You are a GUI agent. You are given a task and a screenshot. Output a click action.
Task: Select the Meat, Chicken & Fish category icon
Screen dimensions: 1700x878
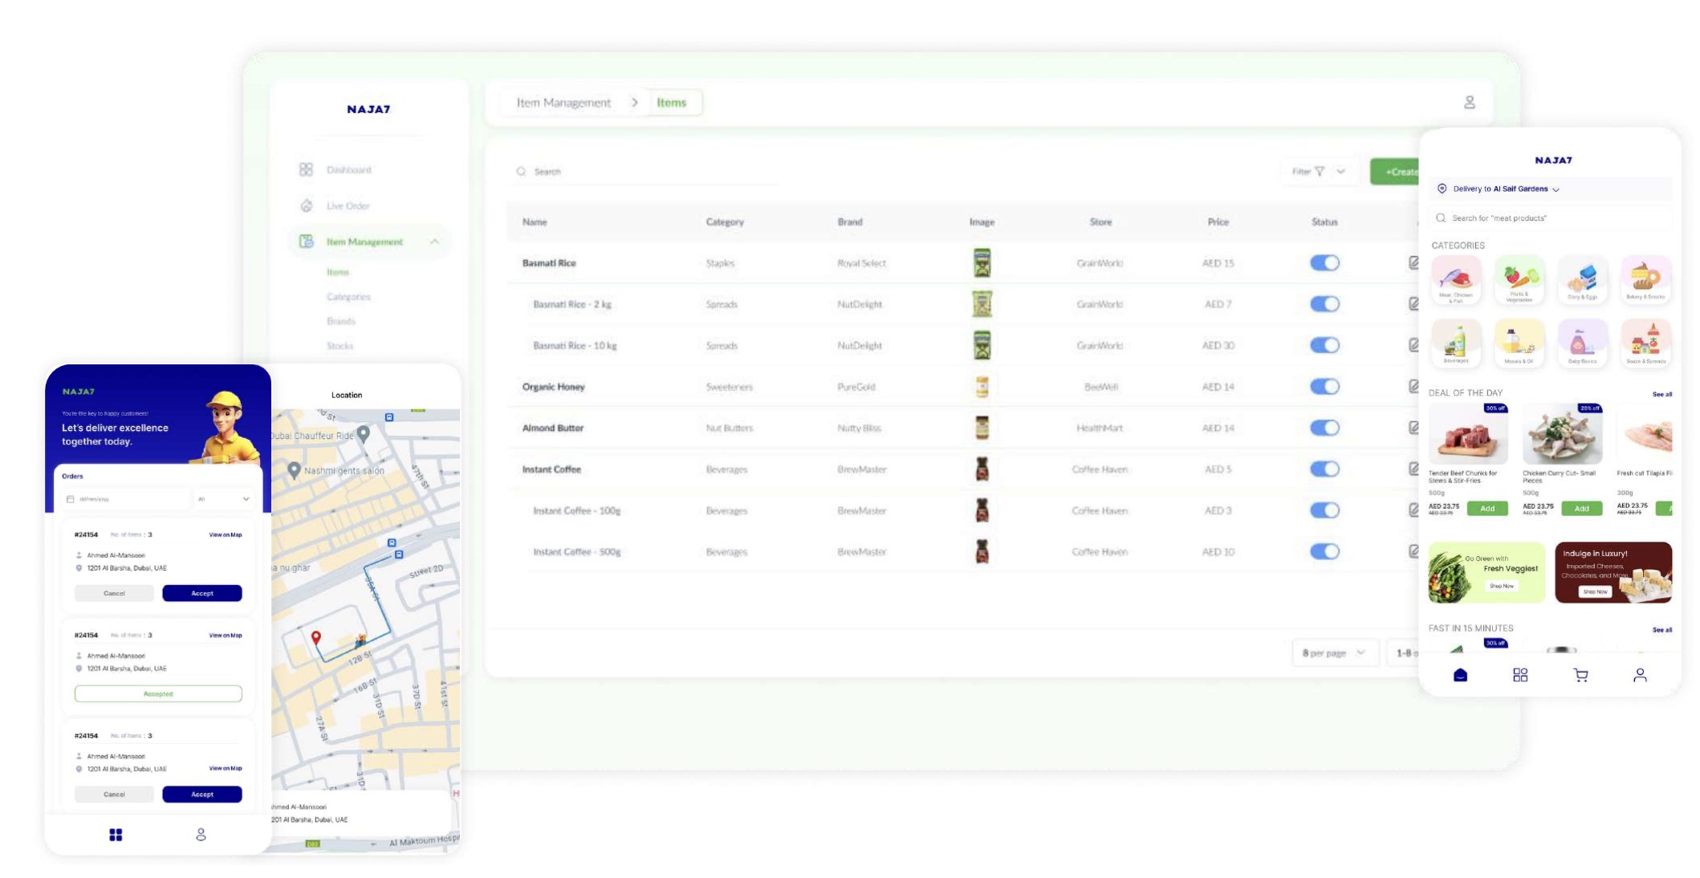pos(1456,280)
